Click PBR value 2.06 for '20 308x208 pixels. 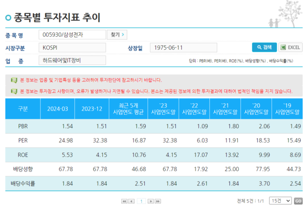click(264, 126)
